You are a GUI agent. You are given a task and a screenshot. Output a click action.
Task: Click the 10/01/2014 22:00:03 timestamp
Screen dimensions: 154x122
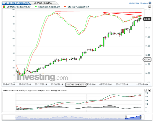tap(138, 3)
